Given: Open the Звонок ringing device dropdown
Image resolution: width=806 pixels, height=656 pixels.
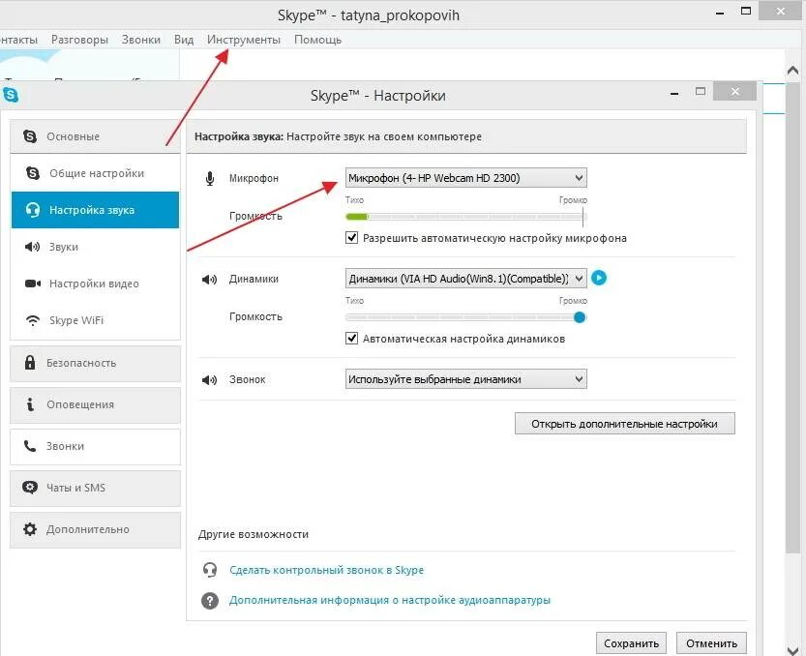Looking at the screenshot, I should pos(465,379).
